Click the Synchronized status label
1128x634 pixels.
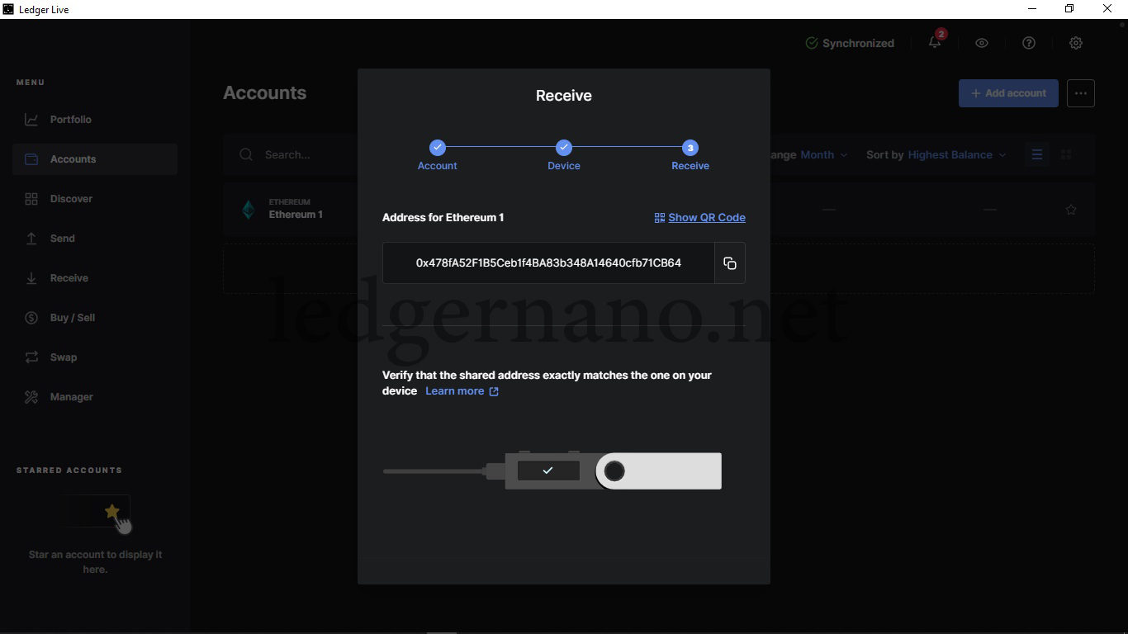858,43
